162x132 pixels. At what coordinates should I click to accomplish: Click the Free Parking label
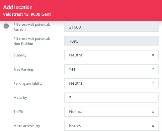(23, 69)
